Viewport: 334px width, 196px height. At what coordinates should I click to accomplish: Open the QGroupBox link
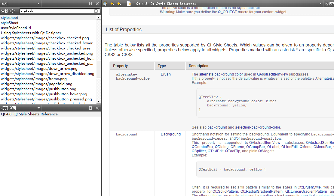tap(256, 147)
